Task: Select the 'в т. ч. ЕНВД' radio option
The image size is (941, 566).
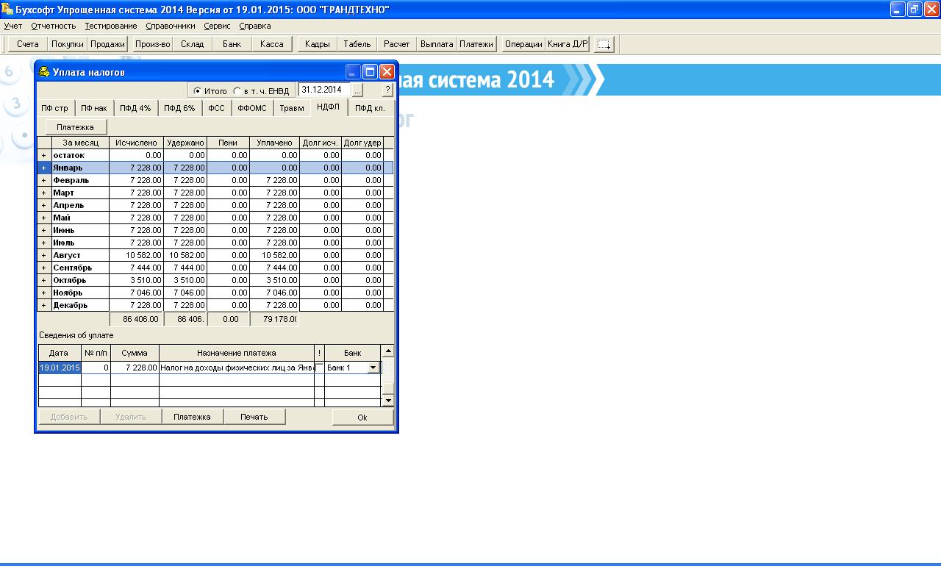Action: point(237,91)
